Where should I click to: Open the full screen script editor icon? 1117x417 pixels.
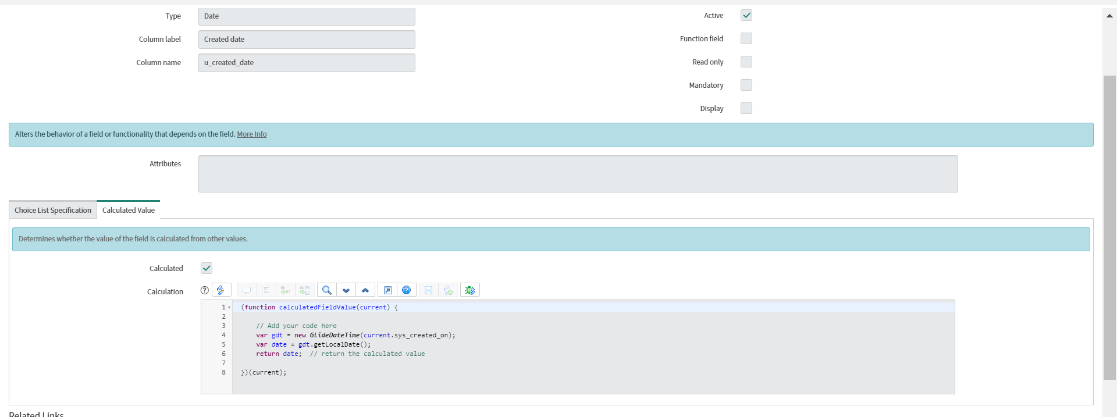(x=387, y=290)
